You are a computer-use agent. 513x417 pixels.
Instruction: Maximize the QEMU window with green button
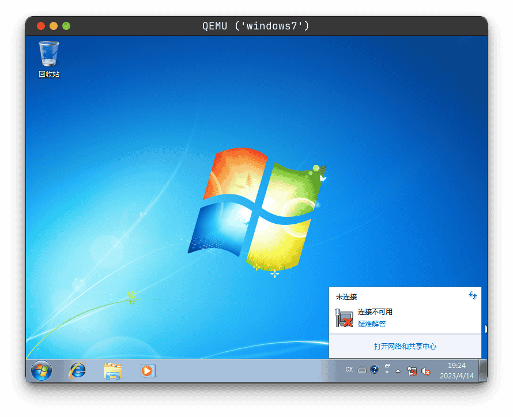click(66, 26)
